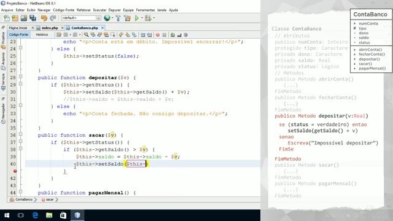Screen dimensions: 393x221
Task: Start macro recording with the red circle icon
Action: pyautogui.click(x=158, y=35)
